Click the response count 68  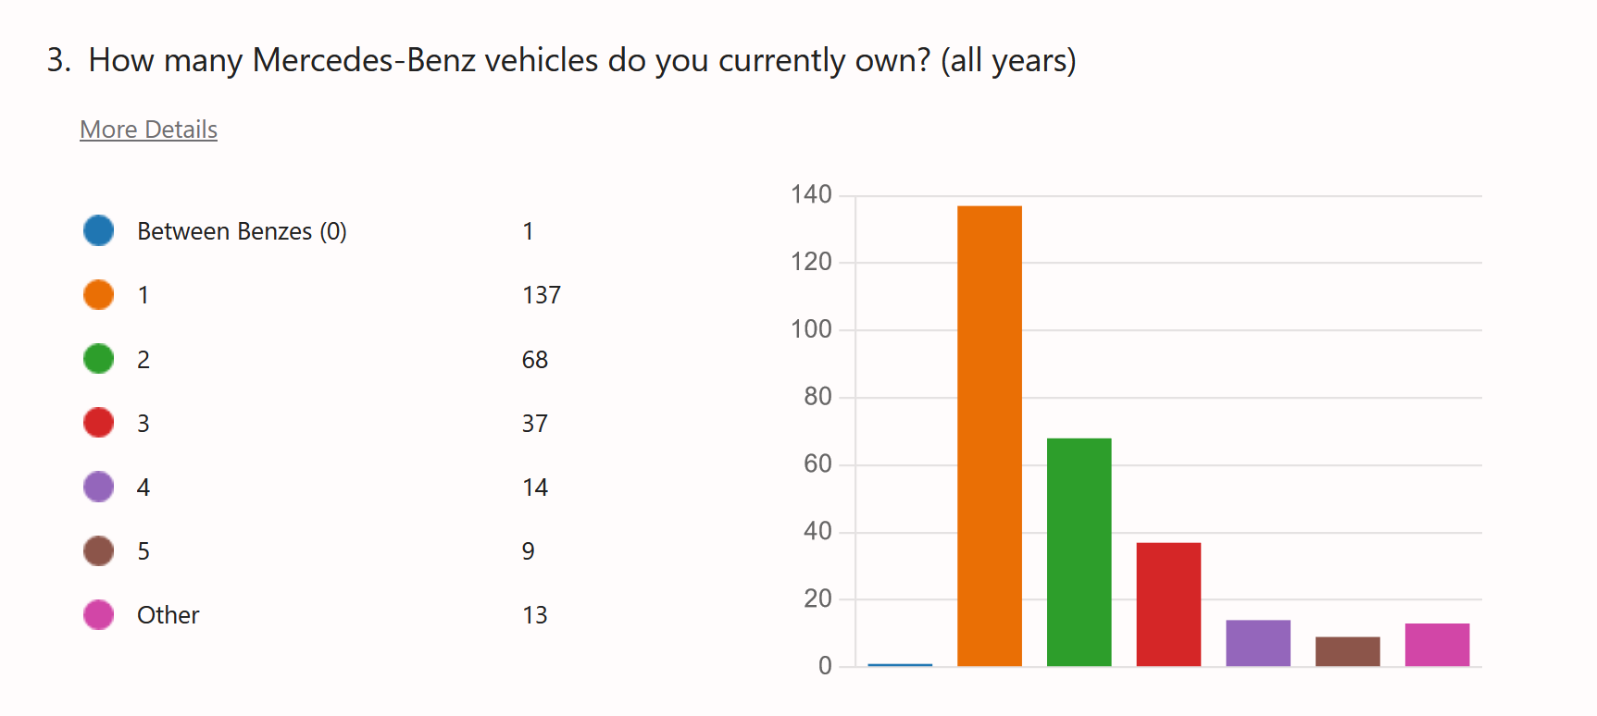(x=535, y=358)
